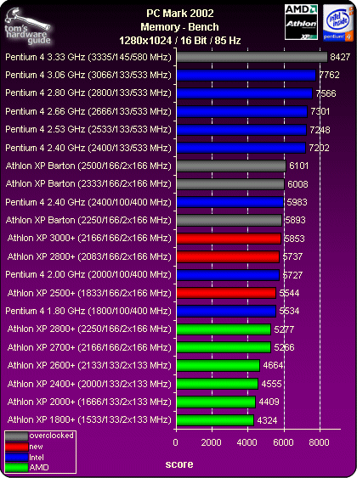Image resolution: width=357 pixels, height=478 pixels.
Task: Click the 4000 axis tick label
Action: click(246, 442)
